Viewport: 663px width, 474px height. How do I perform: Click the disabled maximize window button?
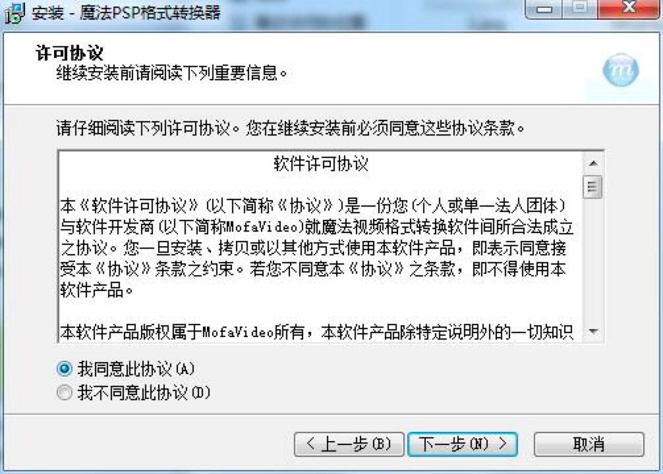(x=580, y=9)
